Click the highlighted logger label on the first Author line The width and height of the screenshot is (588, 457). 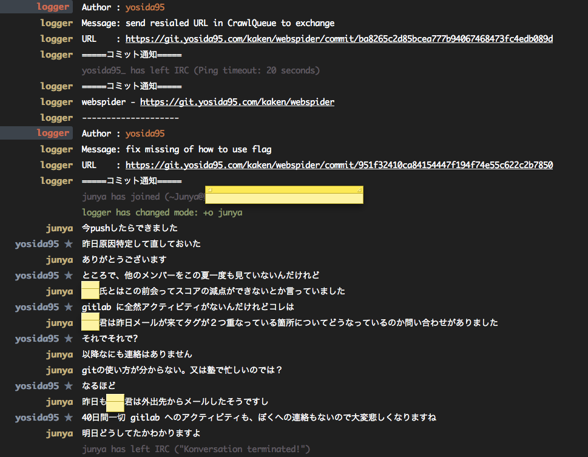tap(53, 7)
